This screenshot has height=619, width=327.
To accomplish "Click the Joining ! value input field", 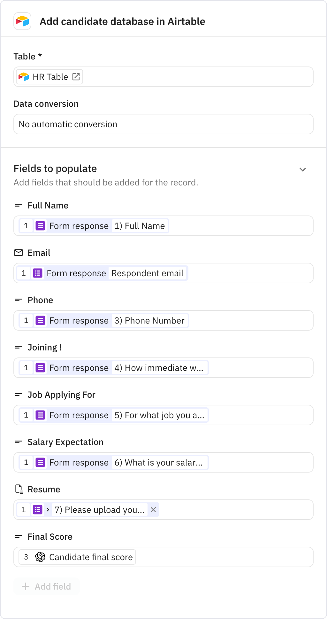I will 163,368.
